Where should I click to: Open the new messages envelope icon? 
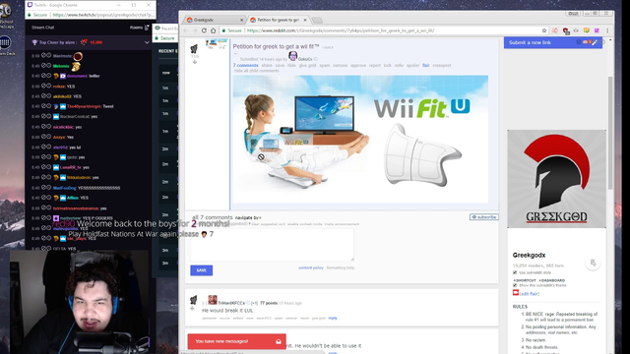pyautogui.click(x=279, y=341)
